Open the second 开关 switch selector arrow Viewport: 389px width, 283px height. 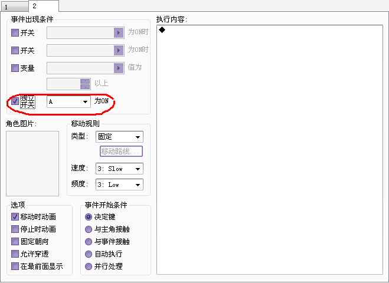coord(119,50)
